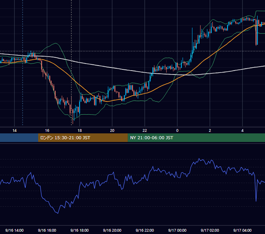Click the 9/16 14:00 oscillator time label
This screenshot has height=234, width=265.
14,230
